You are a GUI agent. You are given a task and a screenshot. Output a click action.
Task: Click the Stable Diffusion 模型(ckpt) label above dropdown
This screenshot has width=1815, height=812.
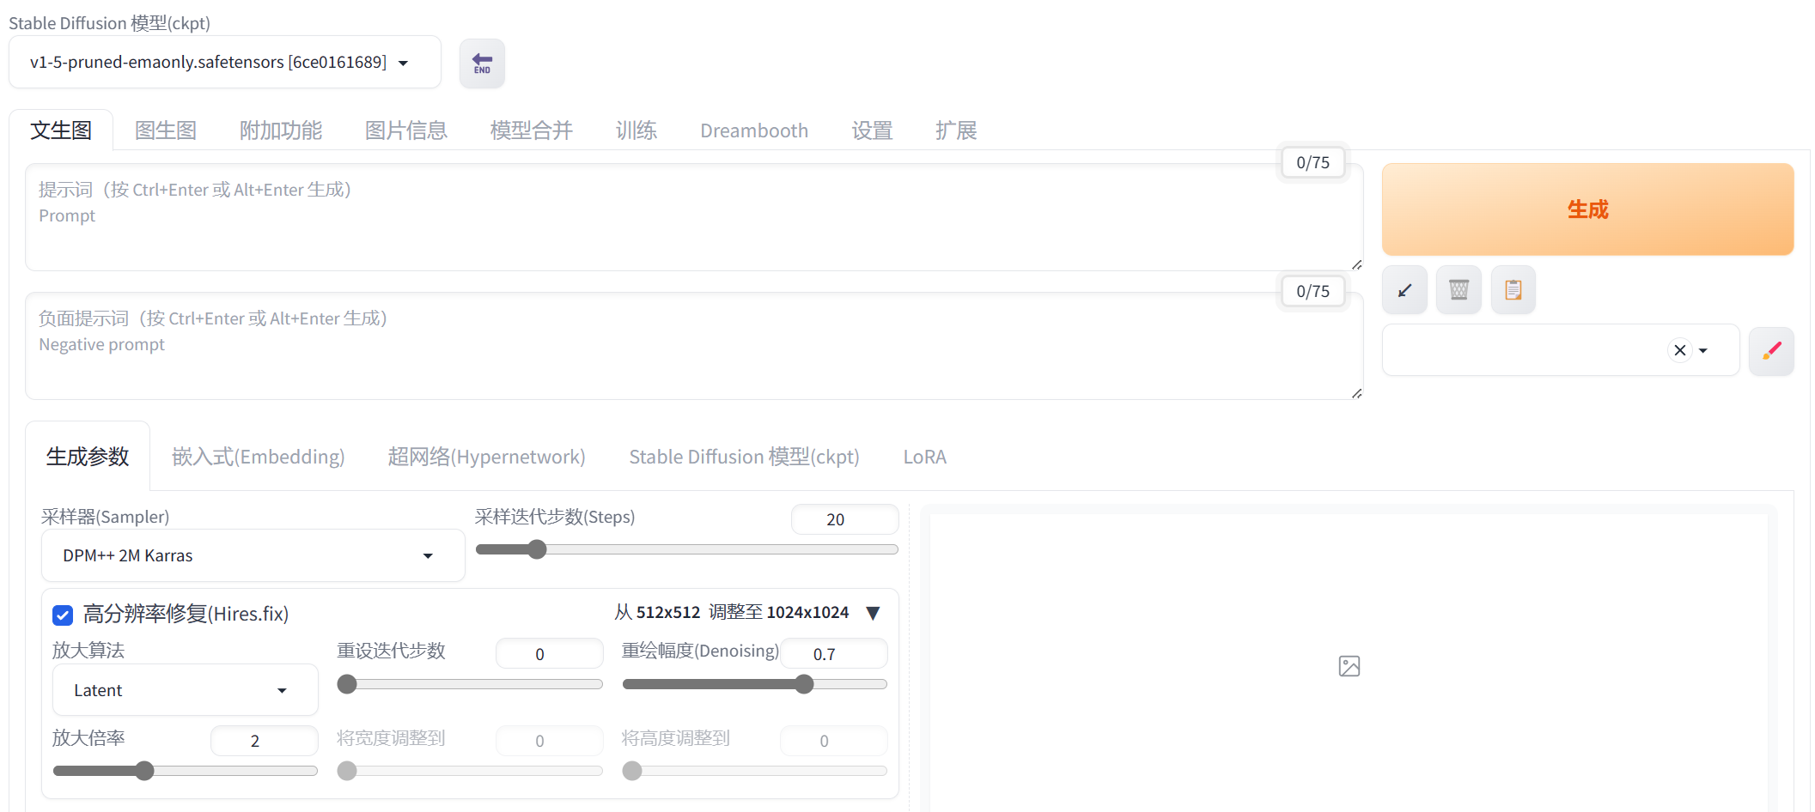coord(109,23)
